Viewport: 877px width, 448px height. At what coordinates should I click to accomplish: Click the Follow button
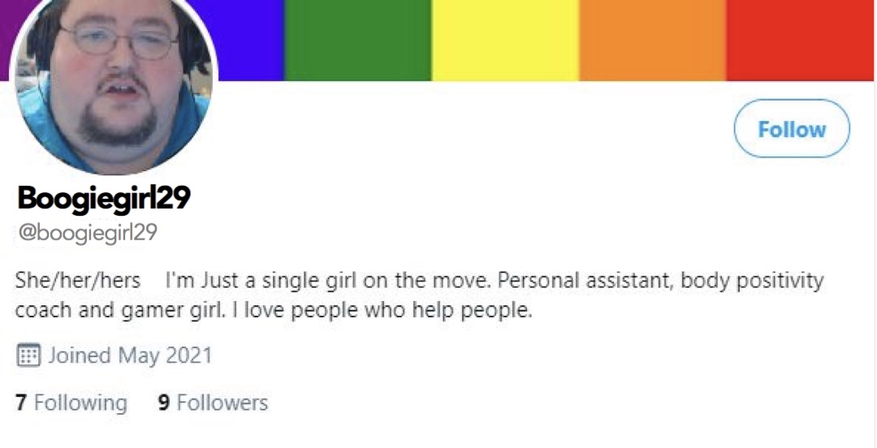point(792,129)
